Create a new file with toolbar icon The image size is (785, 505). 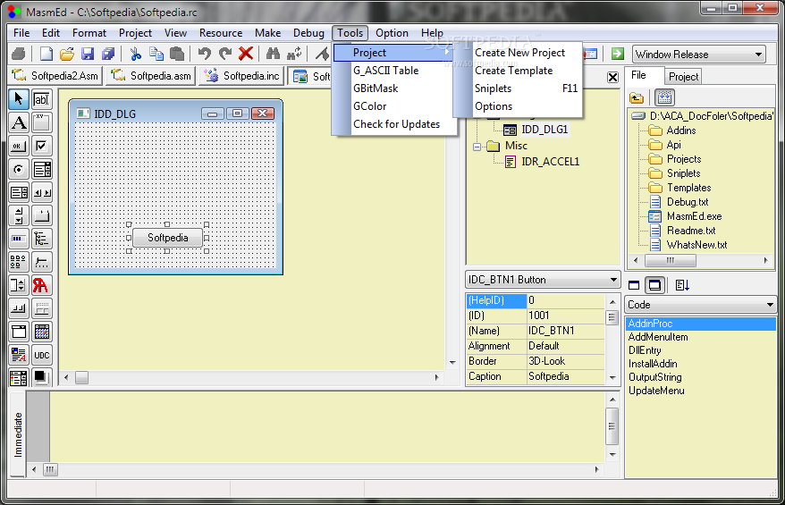(x=46, y=53)
